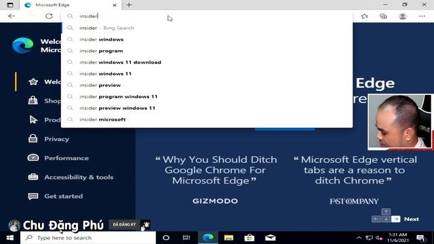
Task: Click the GIZMODO logo
Action: [215, 201]
